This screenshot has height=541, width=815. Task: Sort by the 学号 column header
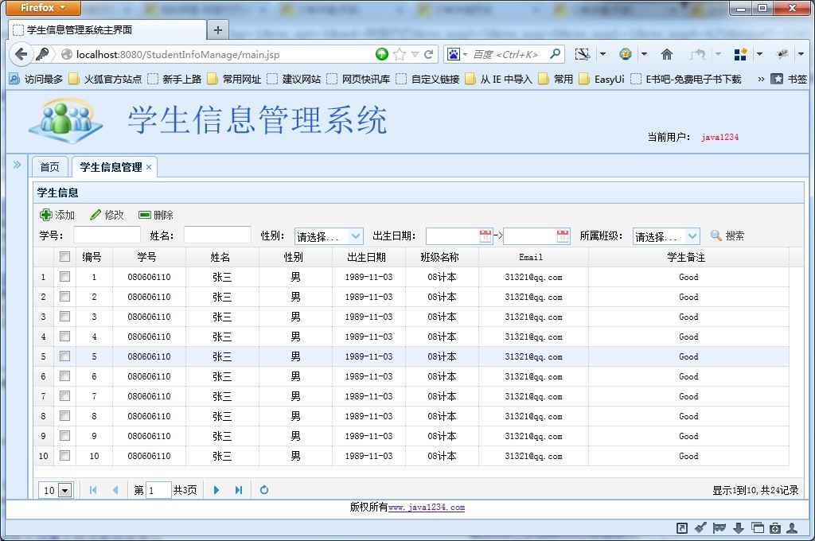pos(149,257)
